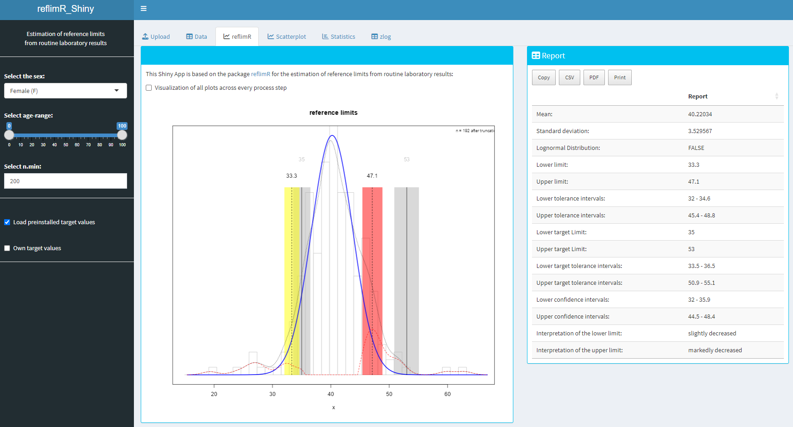Click the Mean value 40.22034

click(x=700, y=114)
